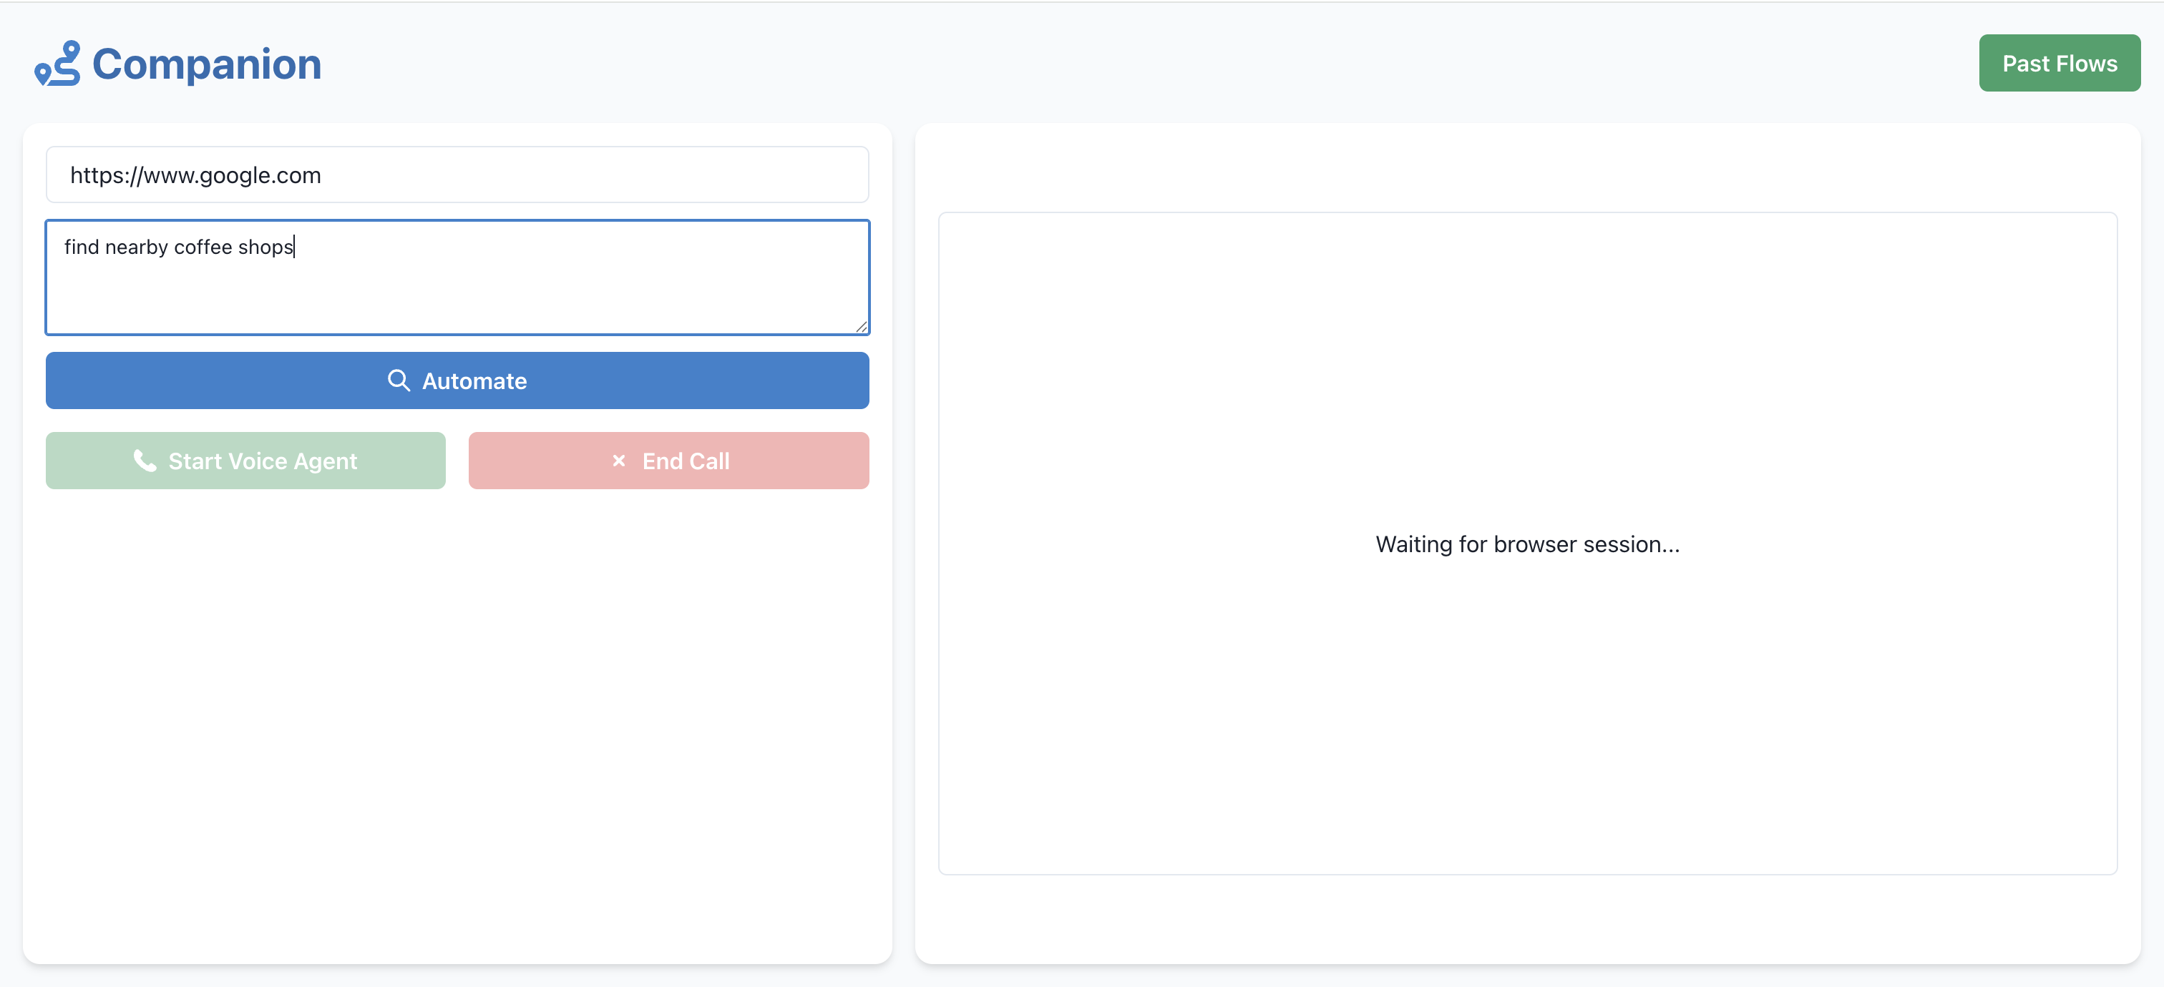Click inside the find nearby coffee shops textarea
The height and width of the screenshot is (987, 2164).
(x=457, y=277)
